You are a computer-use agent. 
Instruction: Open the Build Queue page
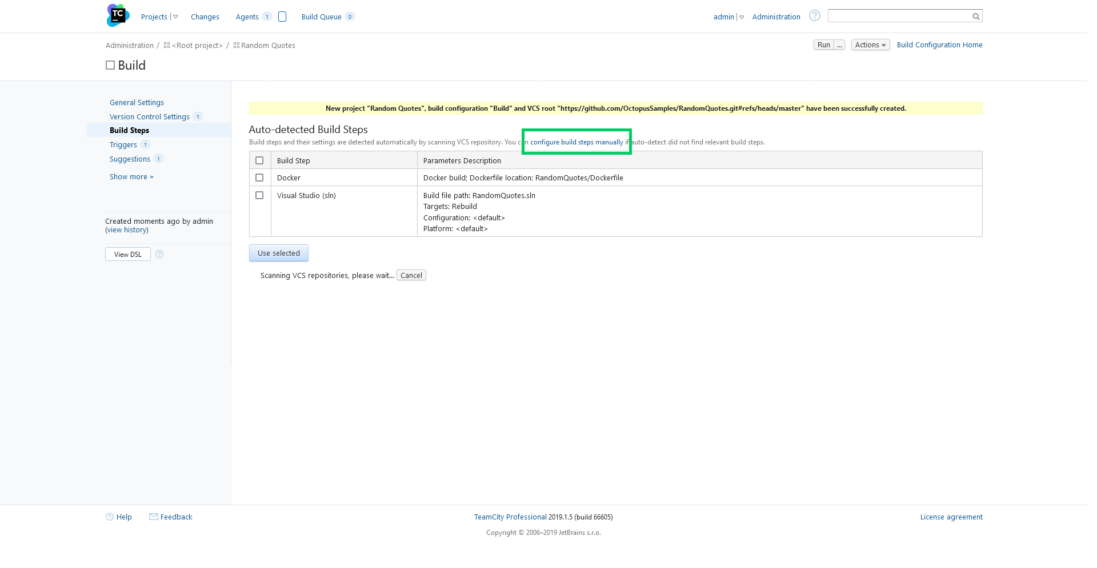tap(322, 17)
